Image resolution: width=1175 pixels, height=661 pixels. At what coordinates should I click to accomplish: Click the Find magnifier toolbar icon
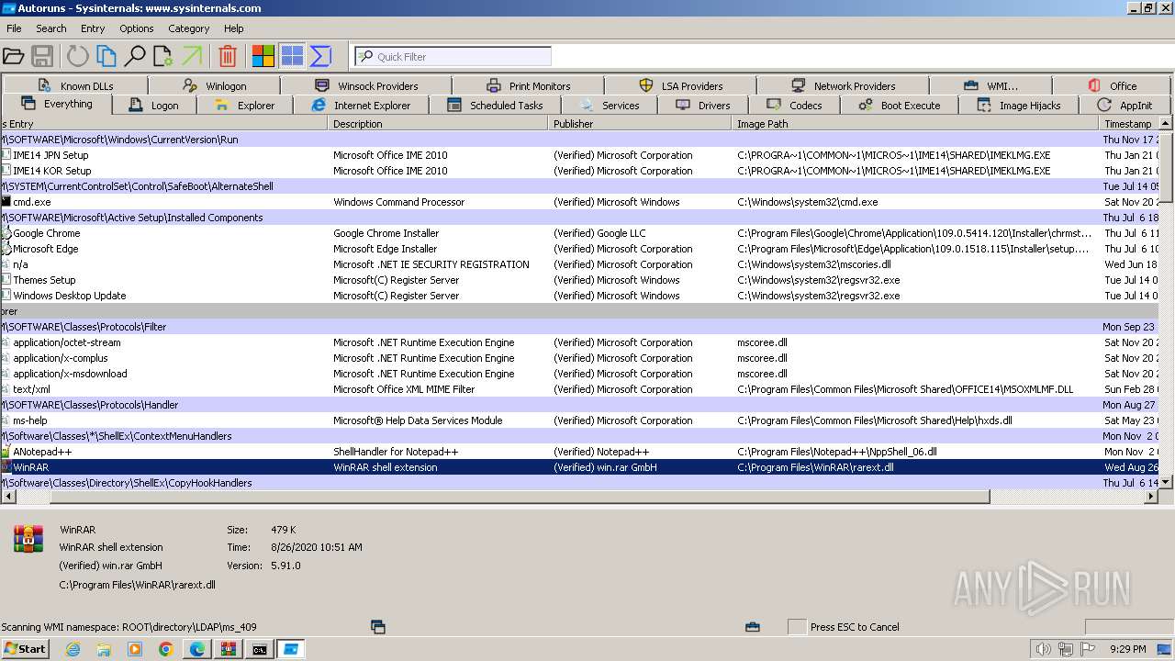click(x=135, y=56)
